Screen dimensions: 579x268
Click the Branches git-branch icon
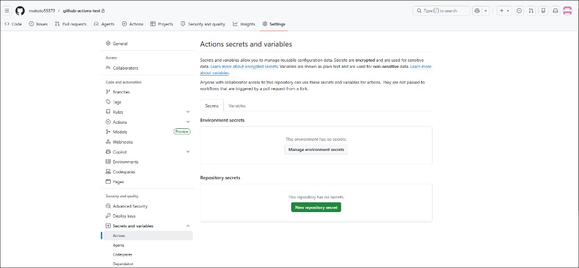[x=108, y=92]
